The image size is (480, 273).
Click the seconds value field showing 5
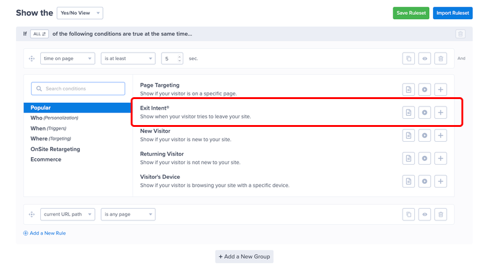pyautogui.click(x=172, y=58)
